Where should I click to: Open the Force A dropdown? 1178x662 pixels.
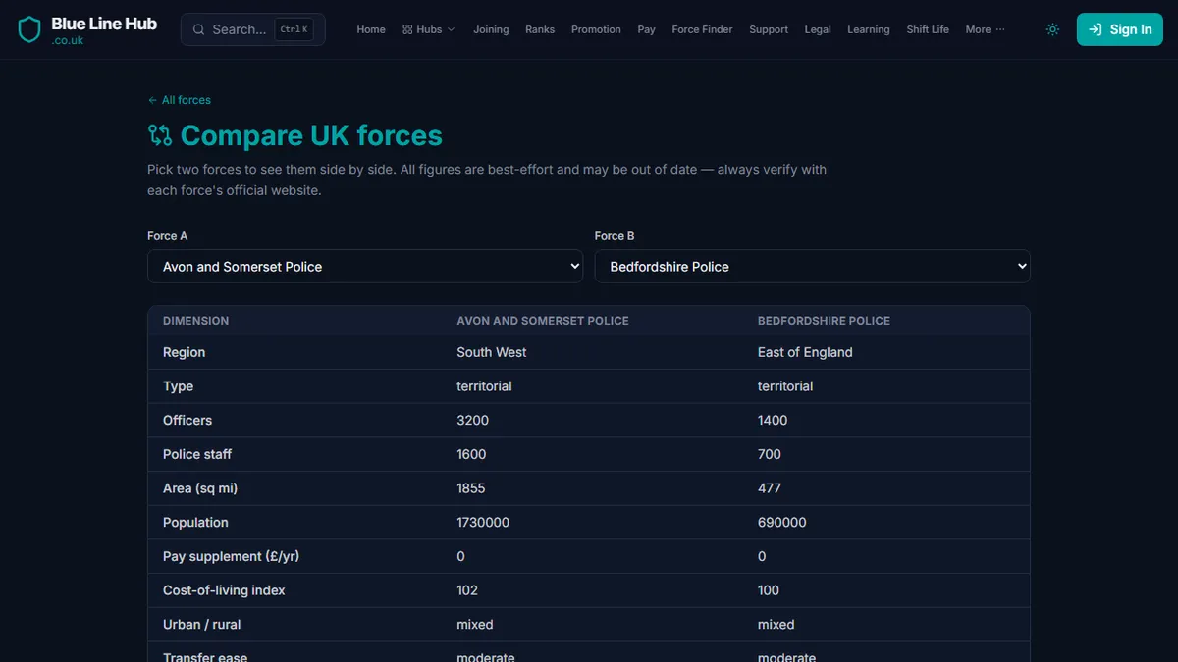coord(365,266)
